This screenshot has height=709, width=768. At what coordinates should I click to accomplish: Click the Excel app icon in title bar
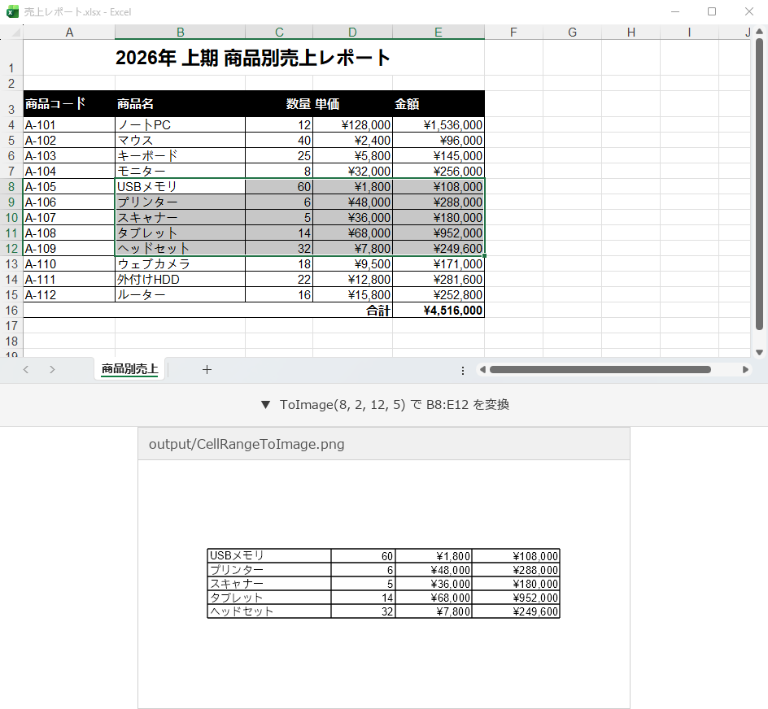pyautogui.click(x=12, y=11)
